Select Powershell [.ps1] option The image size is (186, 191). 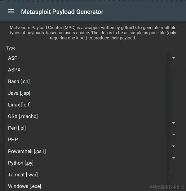coord(86,151)
